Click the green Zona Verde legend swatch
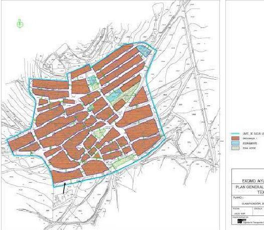This screenshot has width=264, height=230. pos(235,148)
